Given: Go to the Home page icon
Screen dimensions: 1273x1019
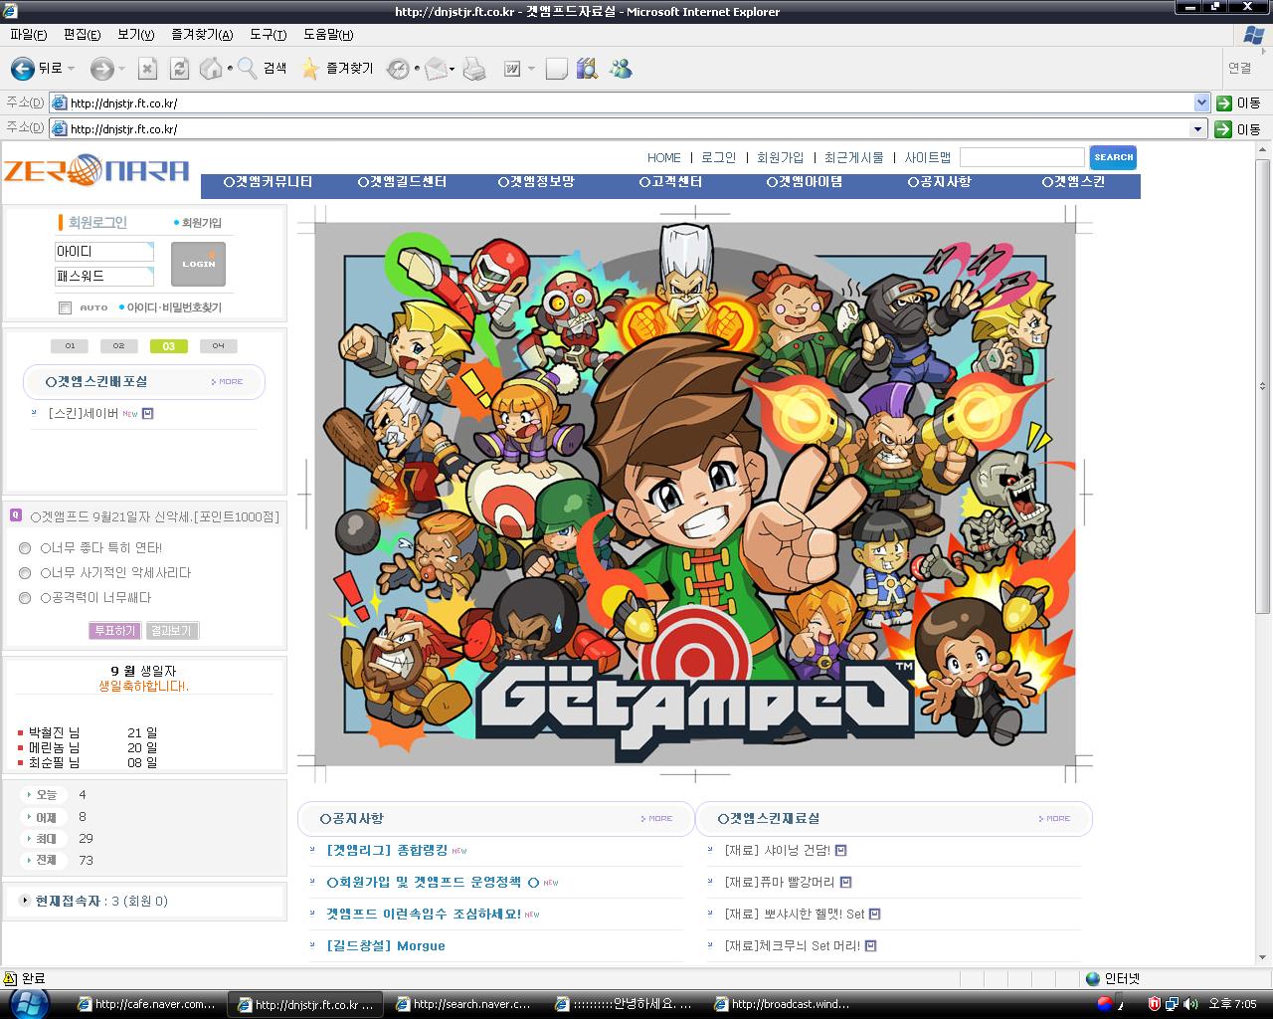Looking at the screenshot, I should (x=211, y=69).
